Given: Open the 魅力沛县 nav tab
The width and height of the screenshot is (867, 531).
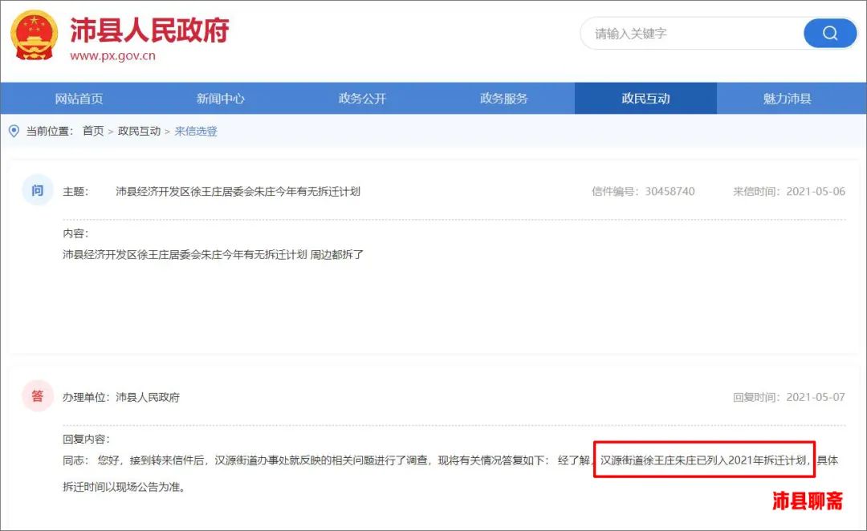Looking at the screenshot, I should [788, 99].
